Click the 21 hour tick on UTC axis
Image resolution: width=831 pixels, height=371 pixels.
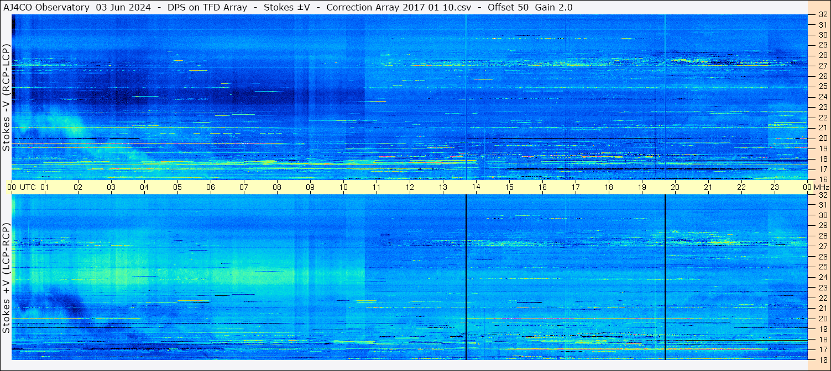708,187
